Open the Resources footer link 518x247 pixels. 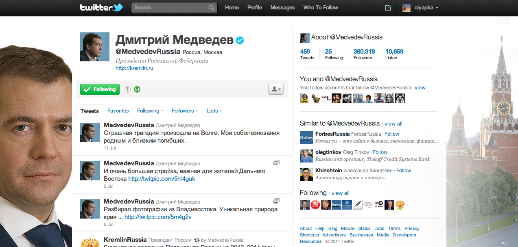(x=311, y=241)
